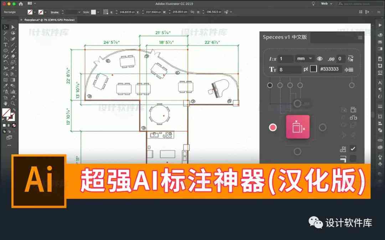Select the Pen tool
Image resolution: width=385 pixels, height=240 pixels.
click(6, 39)
